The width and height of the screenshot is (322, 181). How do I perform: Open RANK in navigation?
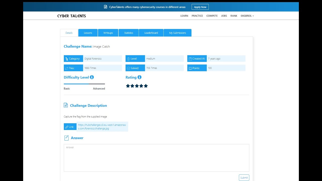[x=234, y=16]
